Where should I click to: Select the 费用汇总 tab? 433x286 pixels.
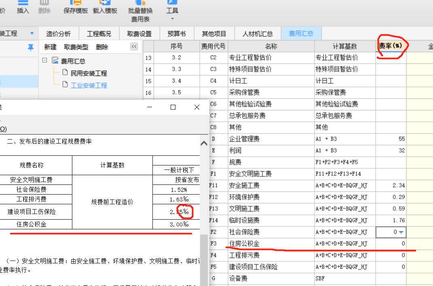tap(301, 34)
